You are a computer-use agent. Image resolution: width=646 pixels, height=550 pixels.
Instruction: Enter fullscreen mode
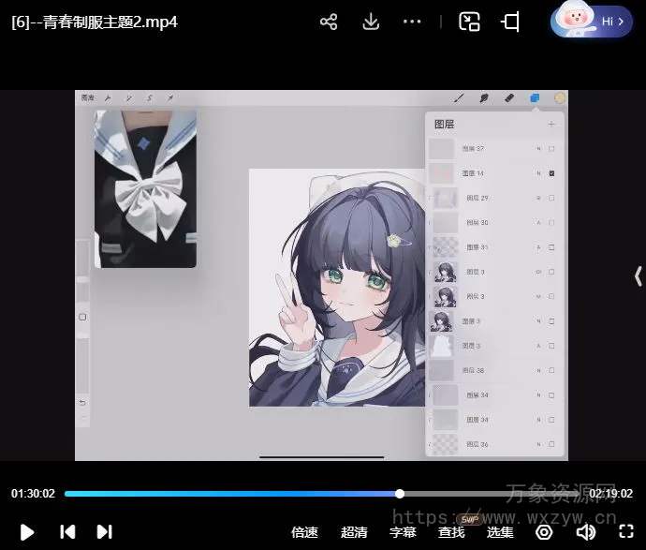[626, 532]
